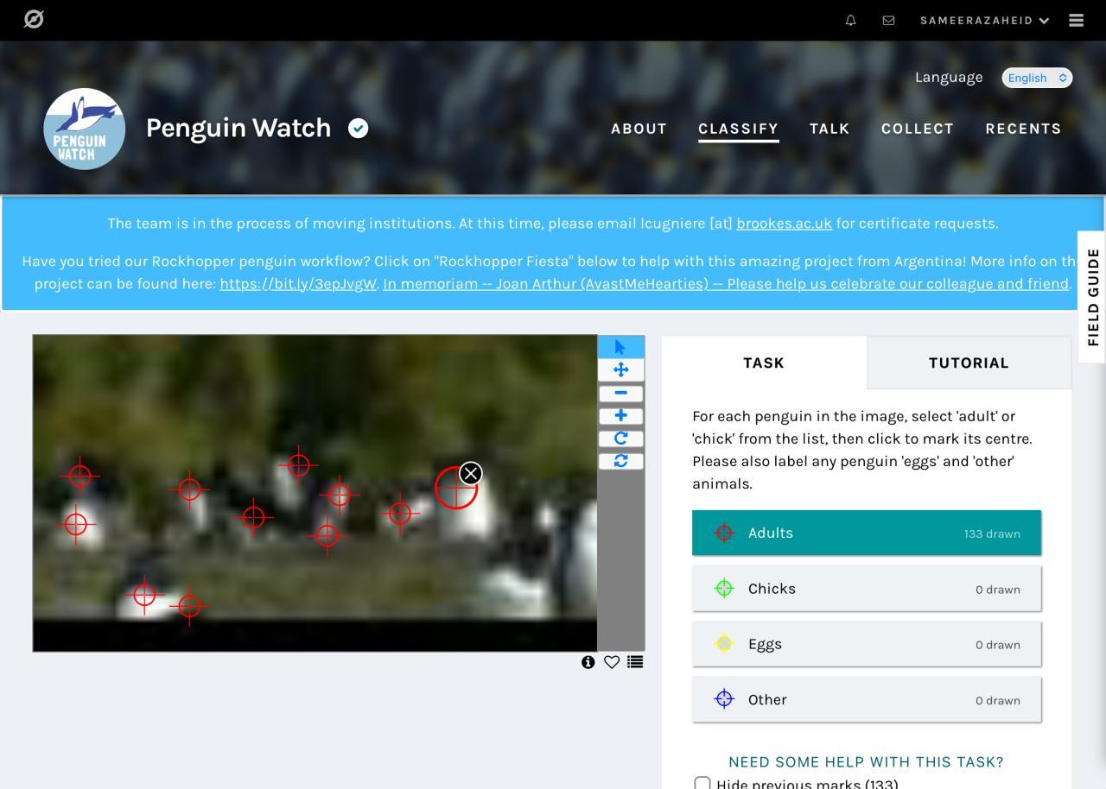
Task: Add subject to a collection icon
Action: click(635, 662)
